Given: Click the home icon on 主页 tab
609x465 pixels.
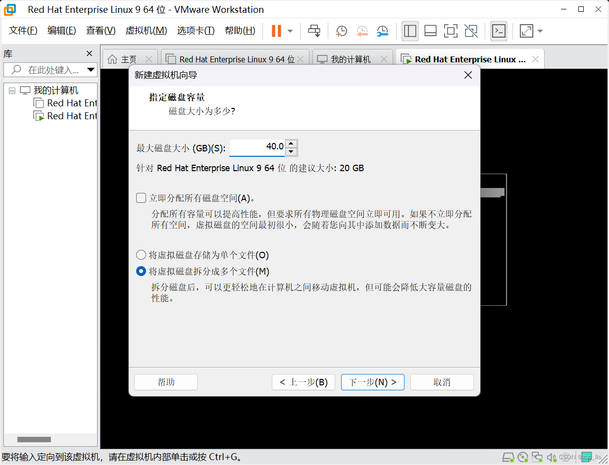Looking at the screenshot, I should click(x=113, y=59).
